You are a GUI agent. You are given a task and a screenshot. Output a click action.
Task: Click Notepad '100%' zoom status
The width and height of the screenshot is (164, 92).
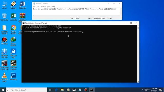(x=90, y=18)
